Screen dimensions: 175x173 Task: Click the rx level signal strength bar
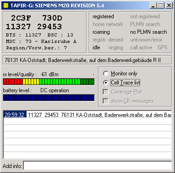point(49,82)
